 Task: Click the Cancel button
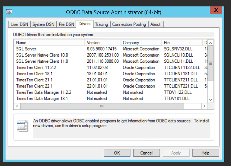pos(146,153)
